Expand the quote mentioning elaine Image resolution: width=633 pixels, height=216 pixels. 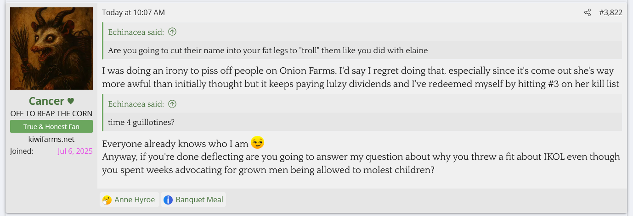point(268,50)
